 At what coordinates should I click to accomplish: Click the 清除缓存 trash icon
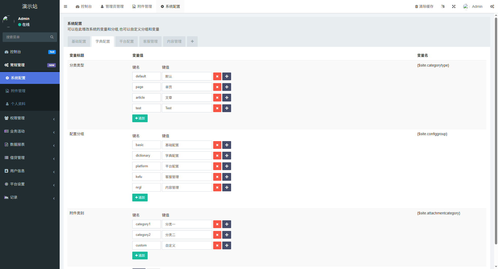(416, 6)
